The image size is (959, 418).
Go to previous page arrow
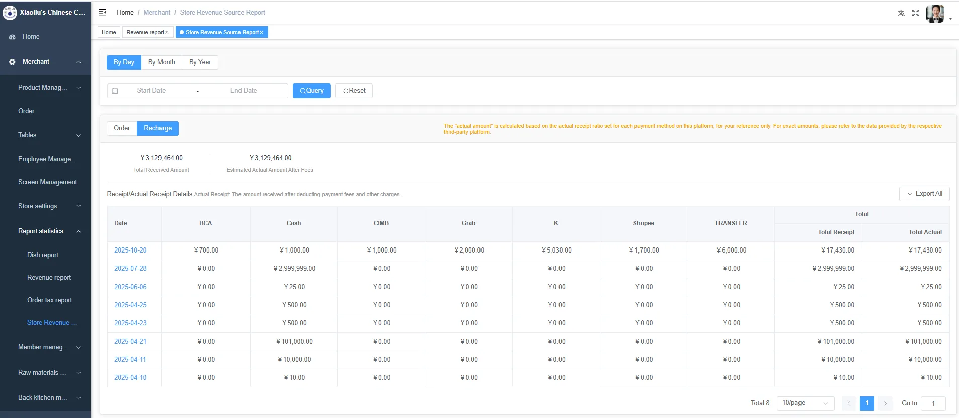[849, 403]
